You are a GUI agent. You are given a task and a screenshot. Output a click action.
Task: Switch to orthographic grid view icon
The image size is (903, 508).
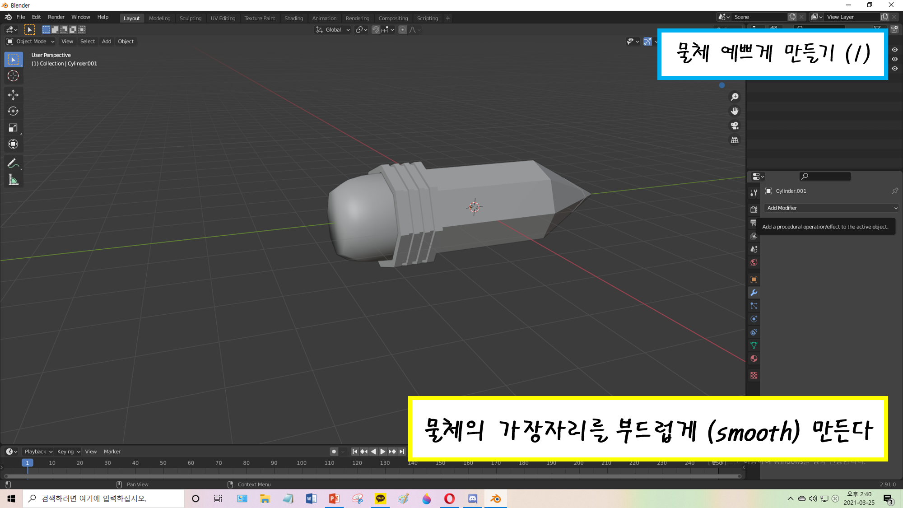coord(735,140)
